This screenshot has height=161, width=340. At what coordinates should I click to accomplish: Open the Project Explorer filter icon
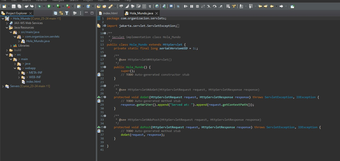coord(67,13)
